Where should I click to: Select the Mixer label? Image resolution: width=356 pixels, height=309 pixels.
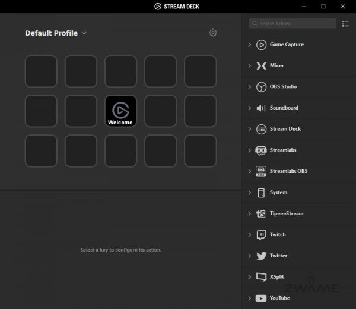point(276,66)
